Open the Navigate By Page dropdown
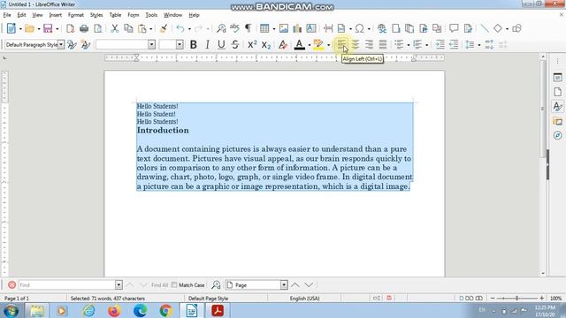 pyautogui.click(x=284, y=284)
